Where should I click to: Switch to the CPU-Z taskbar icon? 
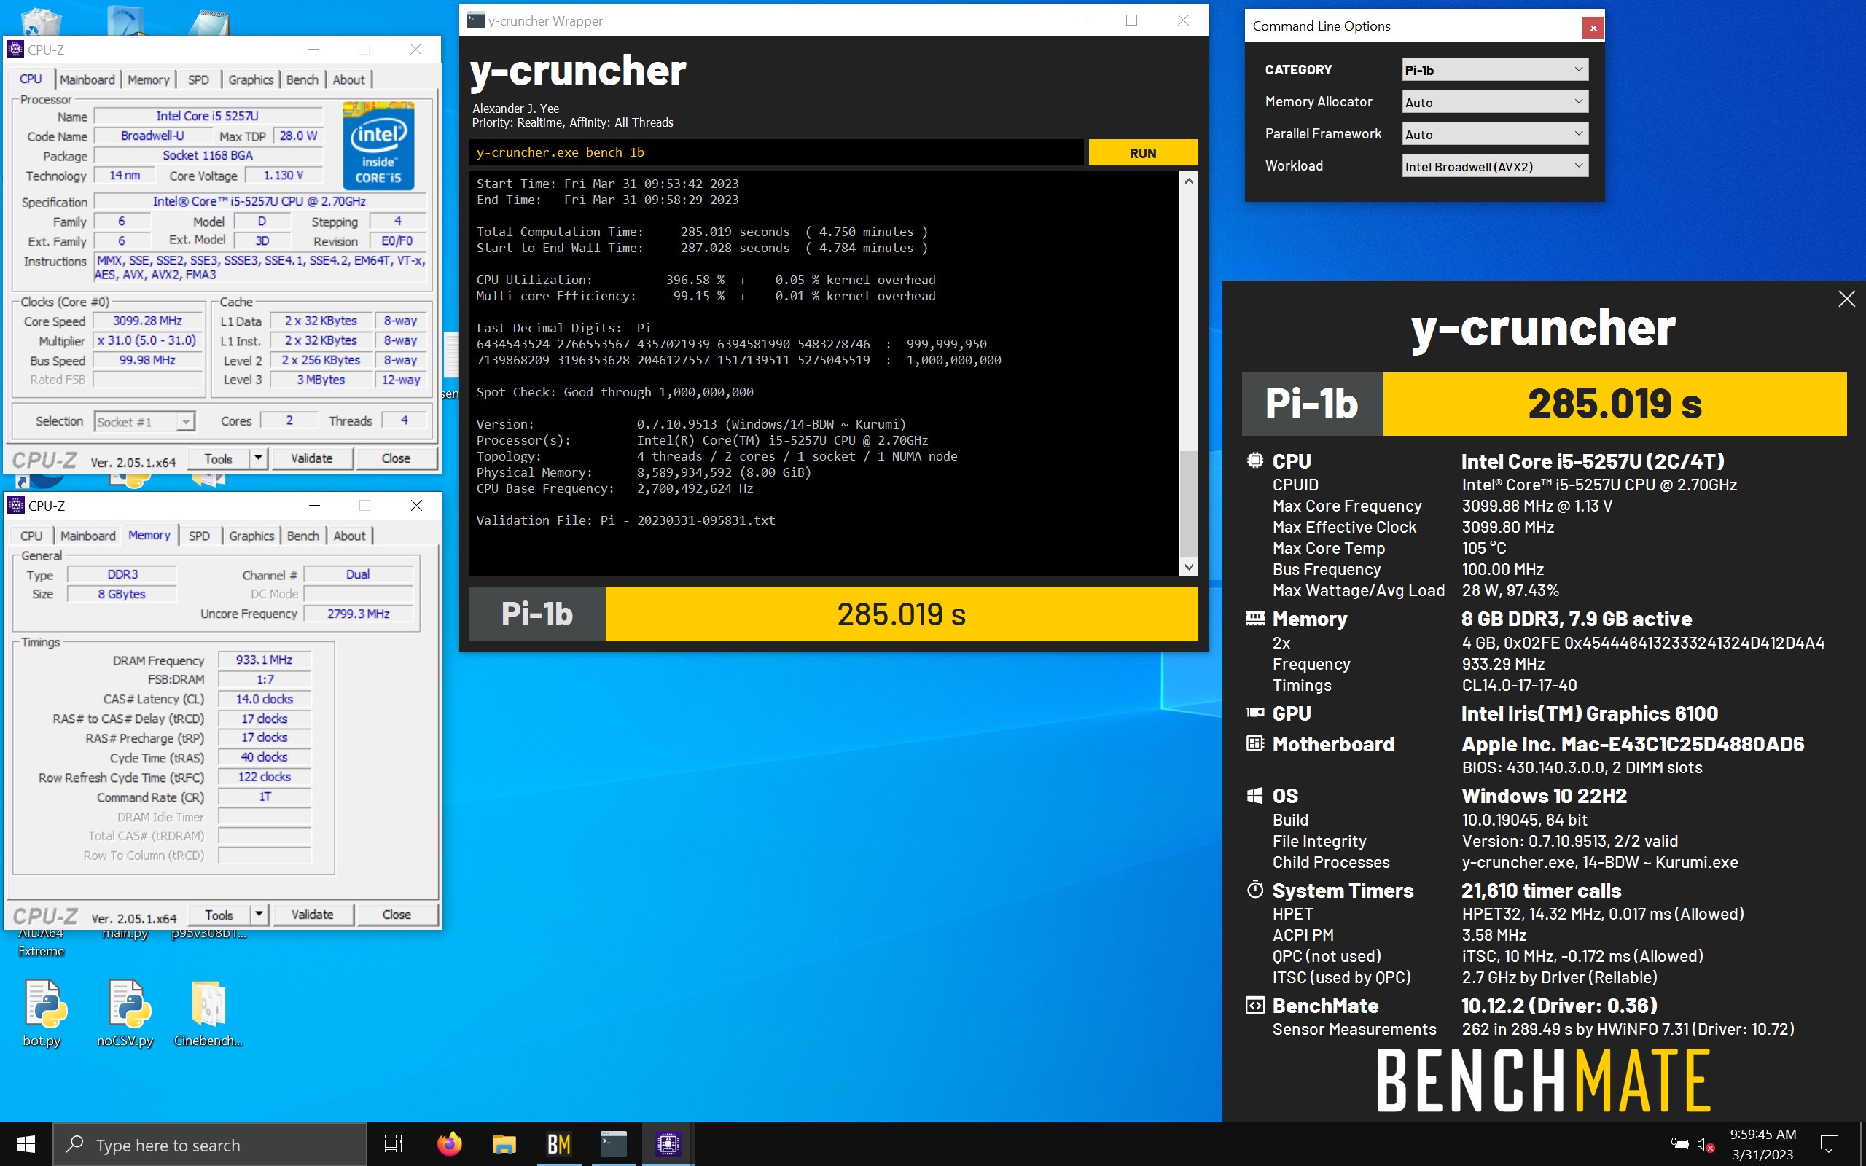668,1143
